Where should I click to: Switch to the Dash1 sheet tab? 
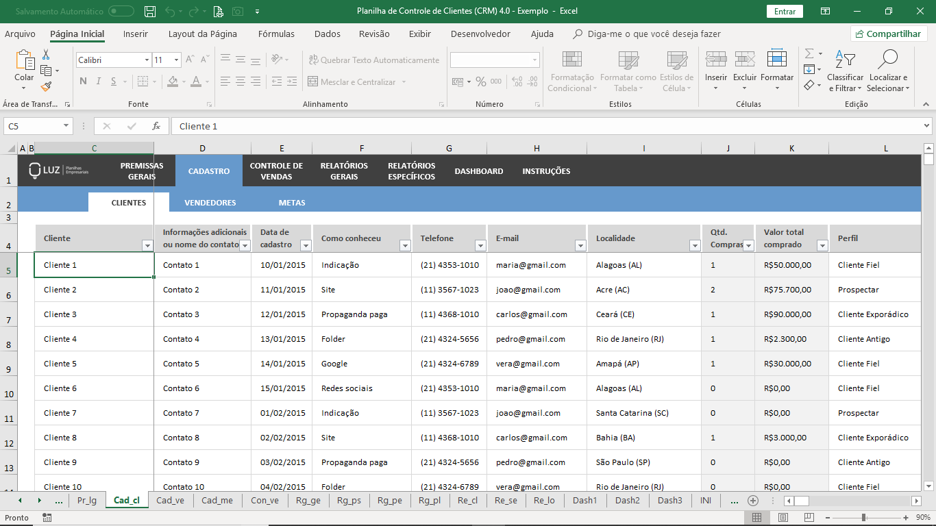click(x=585, y=501)
